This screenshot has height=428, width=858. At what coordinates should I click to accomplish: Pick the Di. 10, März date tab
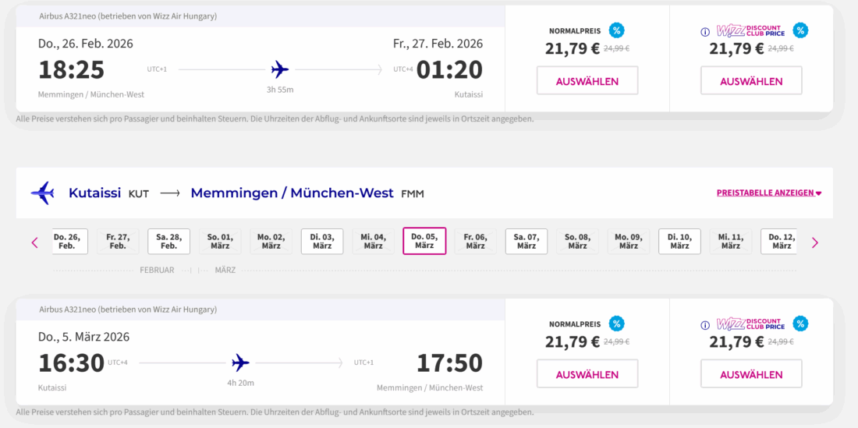pos(679,241)
